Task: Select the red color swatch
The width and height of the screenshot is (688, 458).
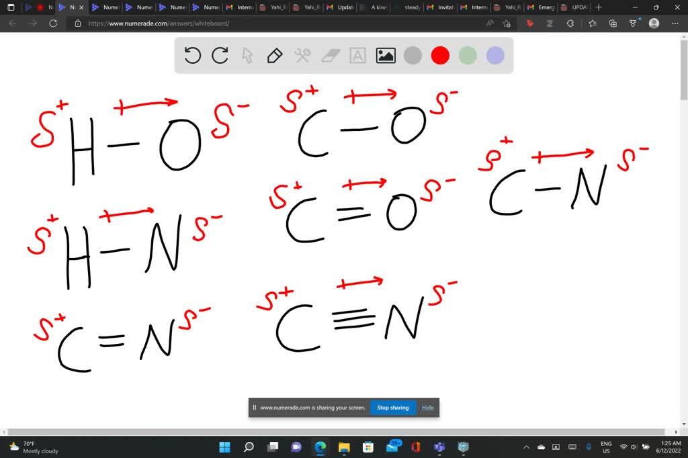Action: (440, 56)
